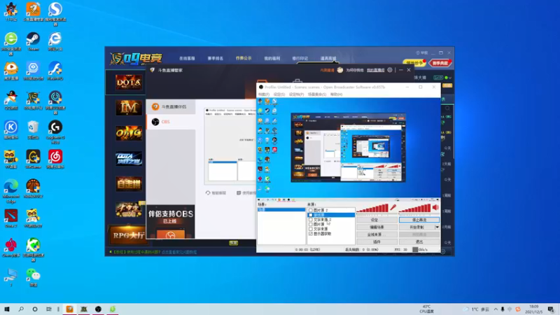This screenshot has height=315, width=560.
Task: Expand status dropdown arrow beside green dot
Action: 450,78
